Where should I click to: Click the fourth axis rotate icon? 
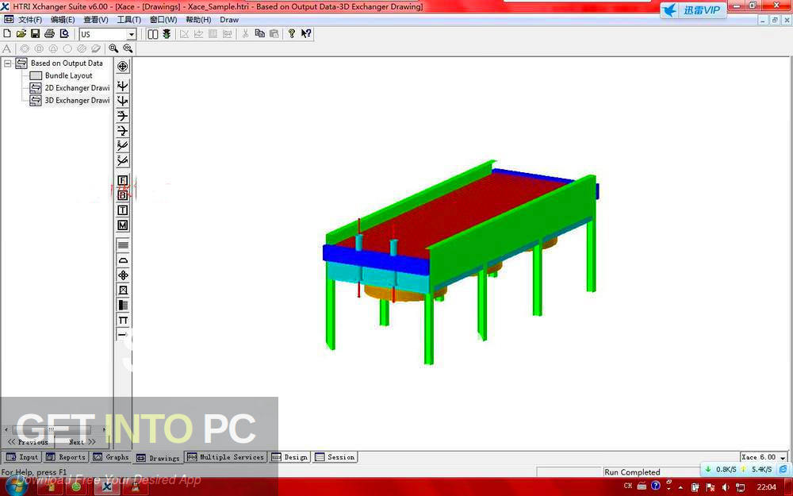(122, 131)
